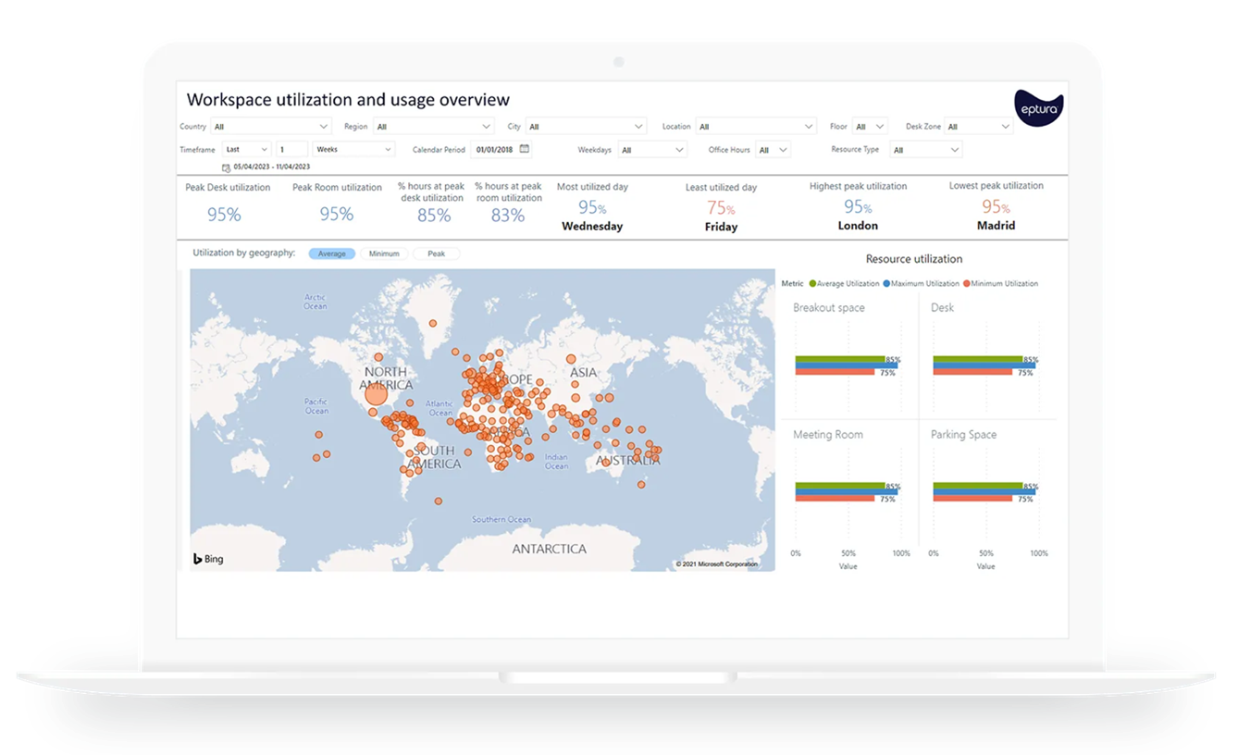Click the Resource utilization chart heading
Image resolution: width=1238 pixels, height=755 pixels.
[914, 259]
